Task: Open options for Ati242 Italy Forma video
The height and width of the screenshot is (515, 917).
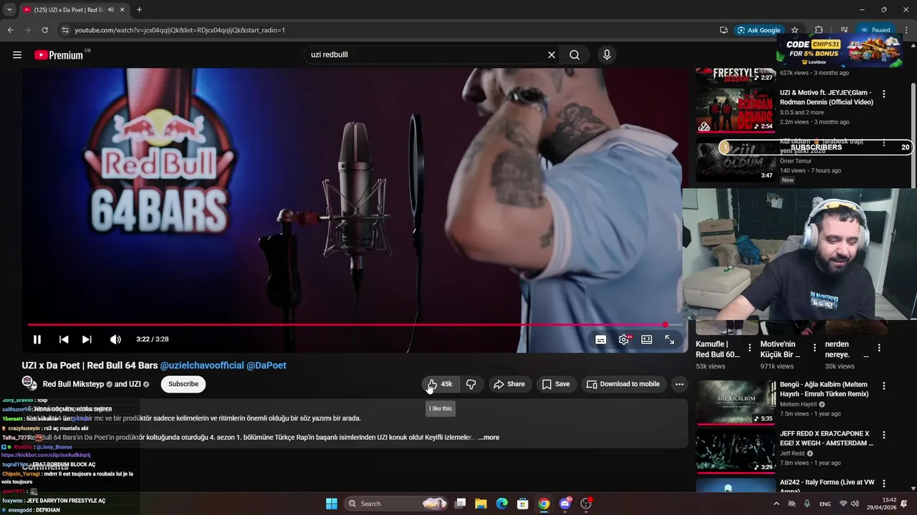Action: 884,484
